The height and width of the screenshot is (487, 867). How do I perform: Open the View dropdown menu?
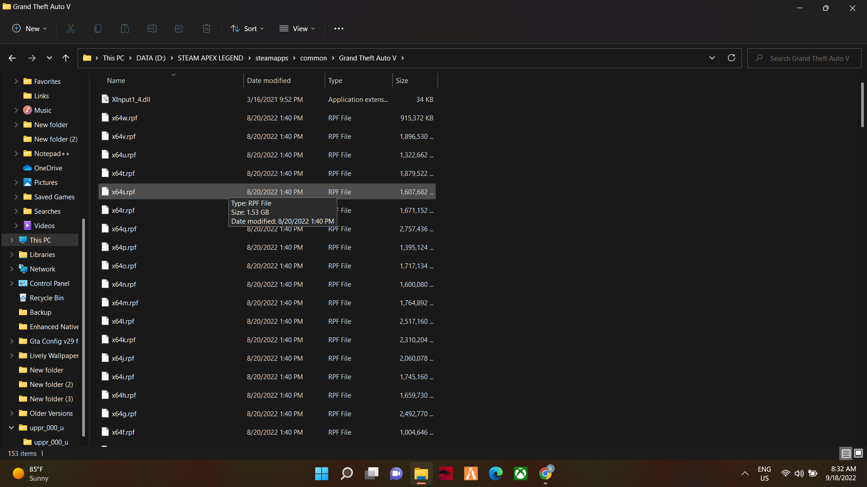pyautogui.click(x=297, y=28)
